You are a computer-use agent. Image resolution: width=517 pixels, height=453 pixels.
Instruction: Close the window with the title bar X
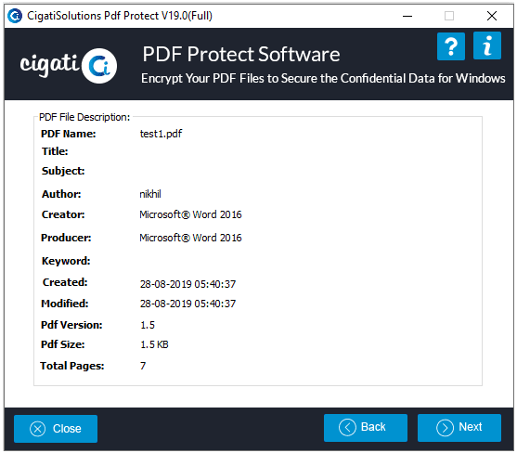tap(492, 16)
